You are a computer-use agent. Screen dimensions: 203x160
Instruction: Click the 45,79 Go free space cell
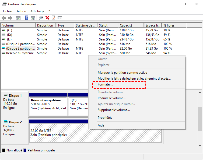click(x=152, y=30)
